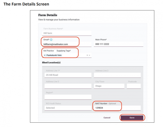
Task: Focus the Address Line 1 field
Action: (x=68, y=75)
